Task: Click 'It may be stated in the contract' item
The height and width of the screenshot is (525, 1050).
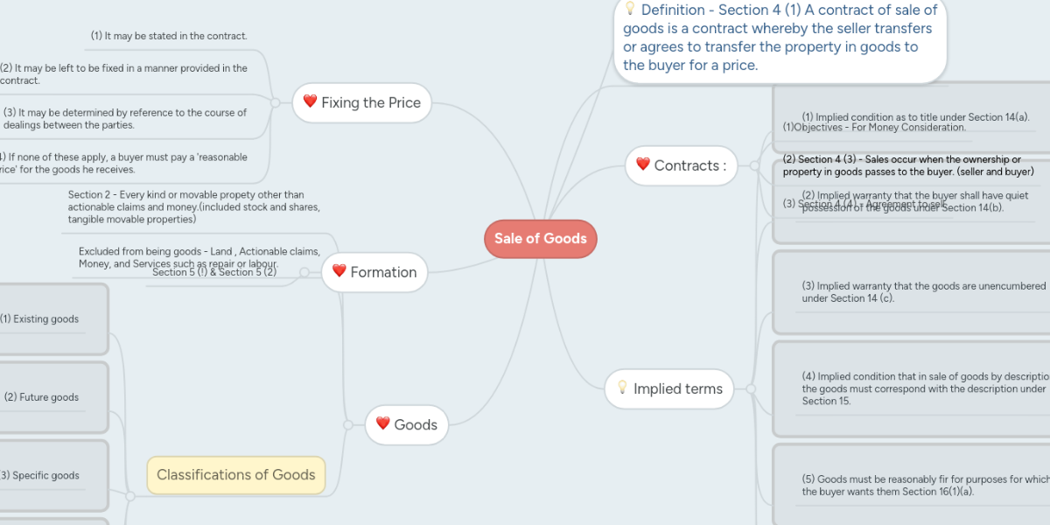Action: (169, 36)
